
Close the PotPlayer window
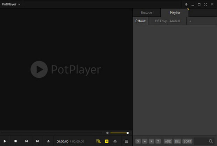point(212,5)
